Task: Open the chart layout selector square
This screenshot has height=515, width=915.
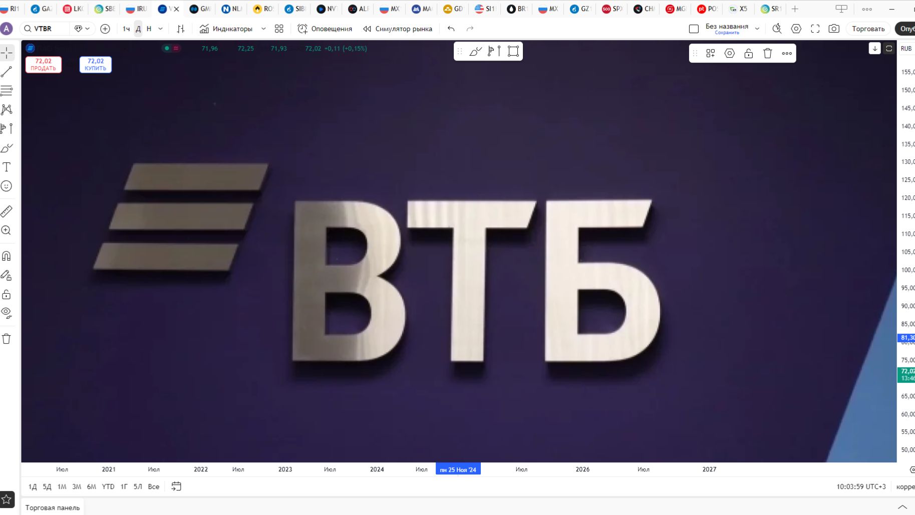Action: point(694,29)
